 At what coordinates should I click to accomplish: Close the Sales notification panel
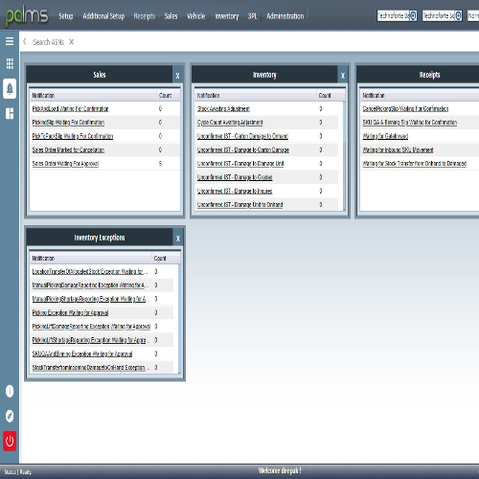point(177,76)
